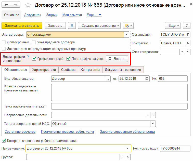Enable Учет предмета договора checkbox

(x=34, y=42)
